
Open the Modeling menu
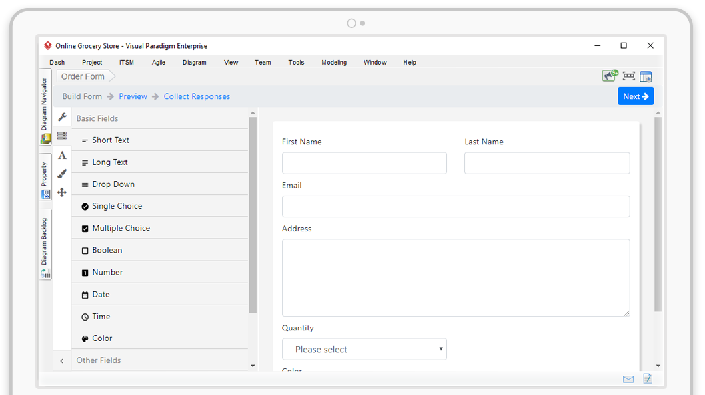tap(333, 62)
